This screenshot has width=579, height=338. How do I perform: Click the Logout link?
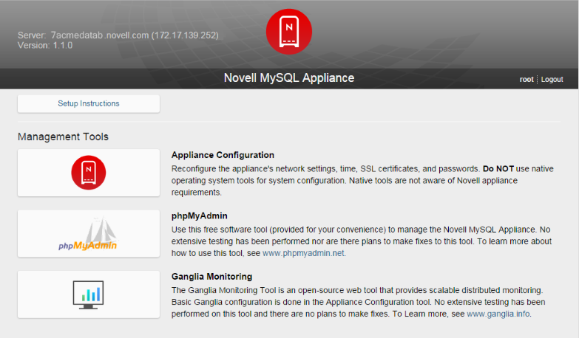(552, 79)
